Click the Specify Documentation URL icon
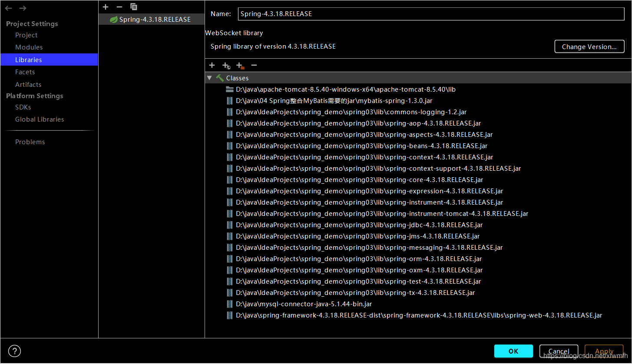This screenshot has width=632, height=364. coord(226,66)
